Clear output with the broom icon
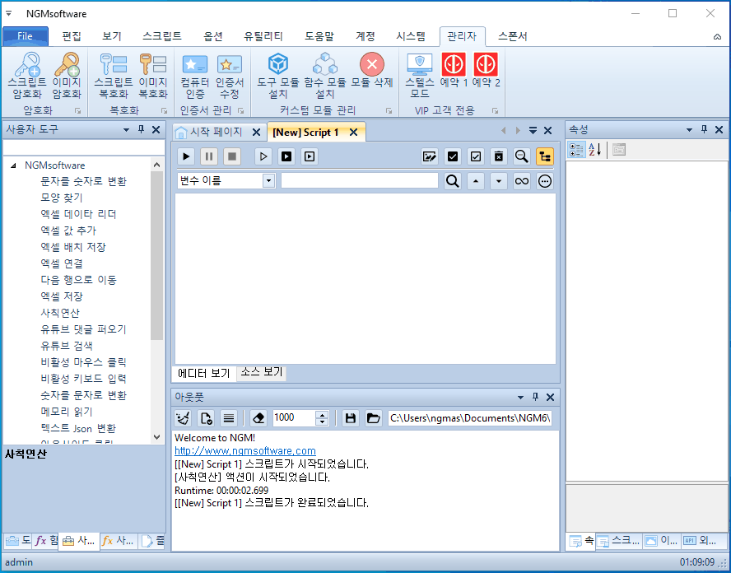731x573 pixels. [x=183, y=418]
